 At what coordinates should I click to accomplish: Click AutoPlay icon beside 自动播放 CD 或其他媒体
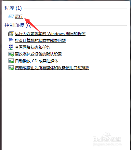point(11,61)
